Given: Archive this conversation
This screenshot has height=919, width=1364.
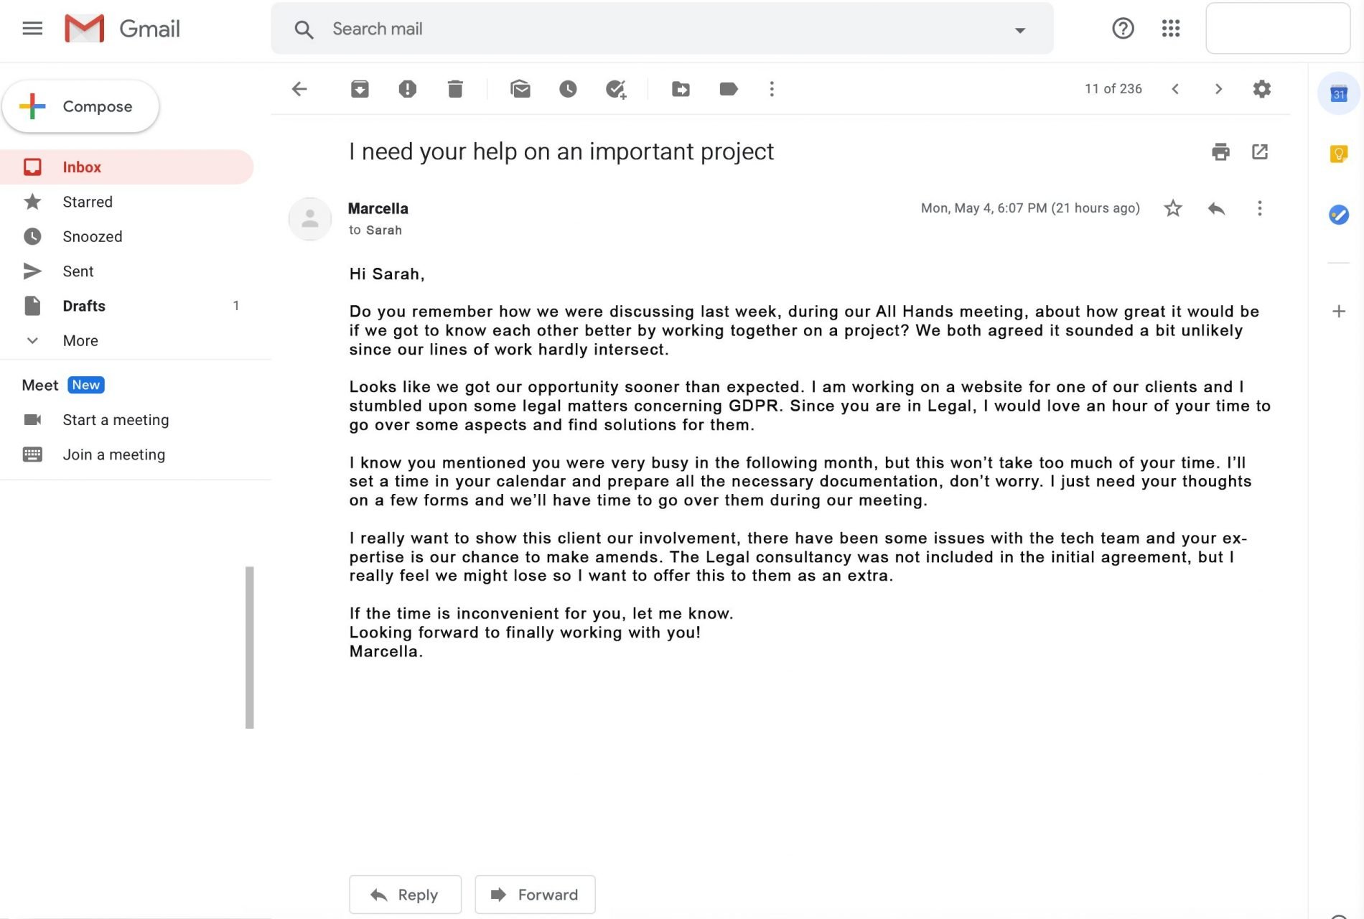Looking at the screenshot, I should [x=360, y=88].
